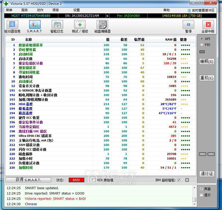
Task: Click the 睡眠(S) sleep button
Action: [207, 61]
